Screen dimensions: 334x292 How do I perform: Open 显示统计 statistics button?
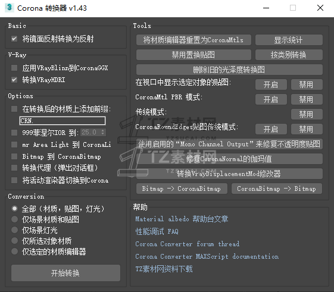[x=289, y=40]
